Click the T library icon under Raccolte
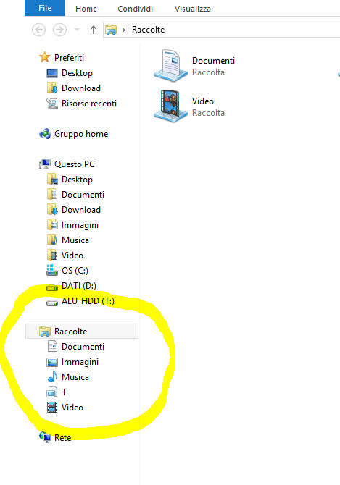The width and height of the screenshot is (340, 485). [x=51, y=392]
